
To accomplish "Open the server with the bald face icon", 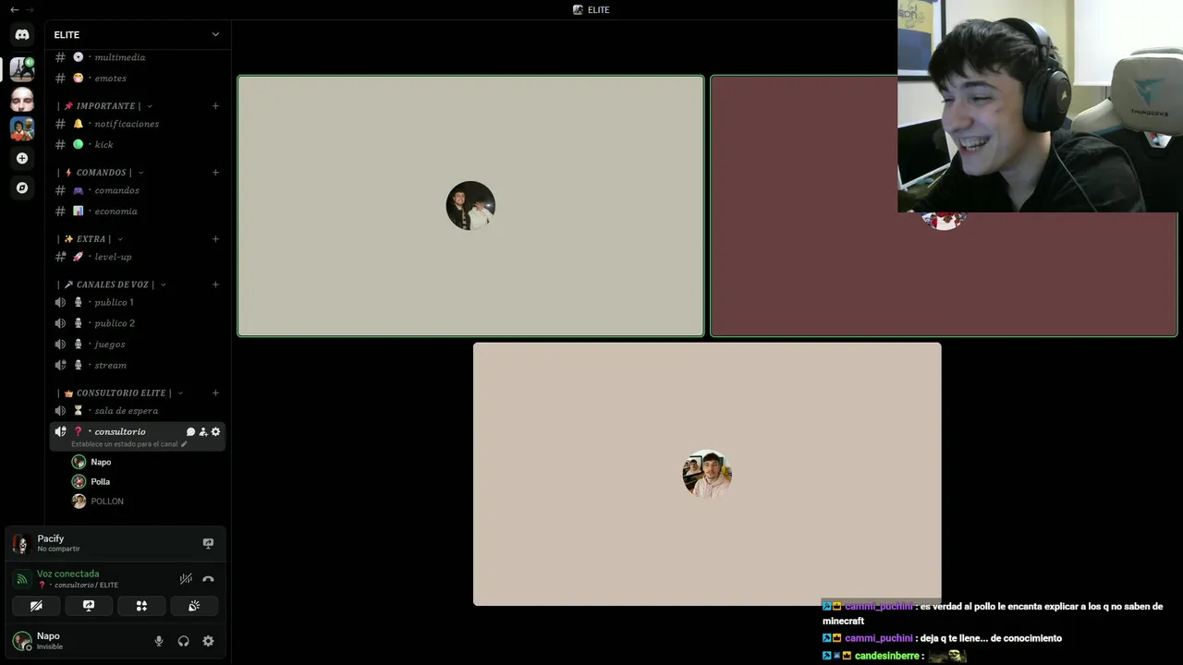I will pyautogui.click(x=22, y=99).
